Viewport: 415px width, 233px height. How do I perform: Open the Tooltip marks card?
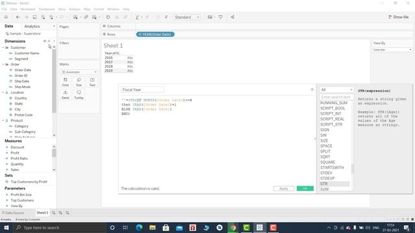click(79, 94)
